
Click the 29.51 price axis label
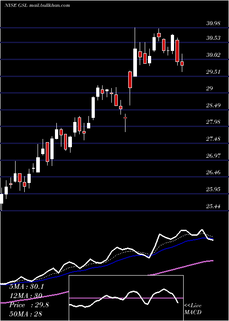point(213,72)
